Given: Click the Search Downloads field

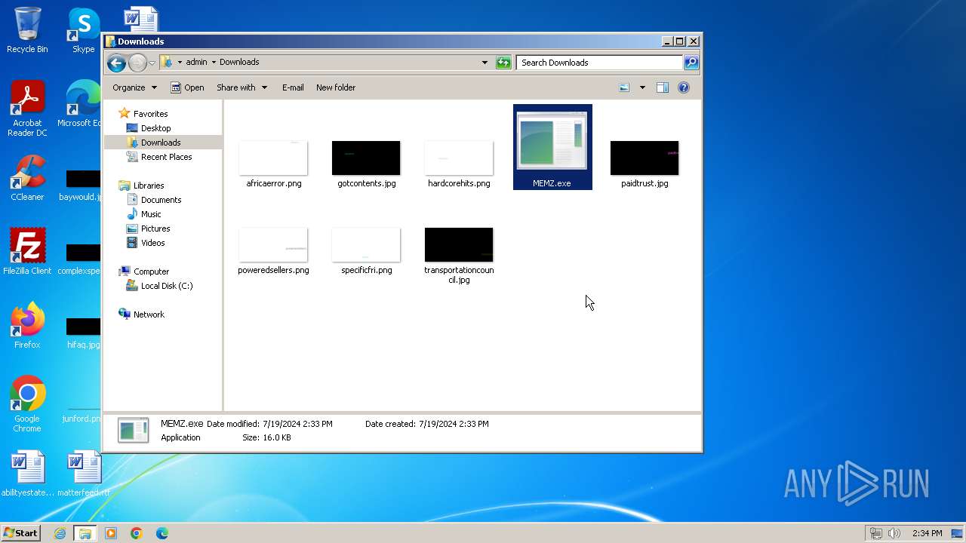Looking at the screenshot, I should click(x=599, y=63).
